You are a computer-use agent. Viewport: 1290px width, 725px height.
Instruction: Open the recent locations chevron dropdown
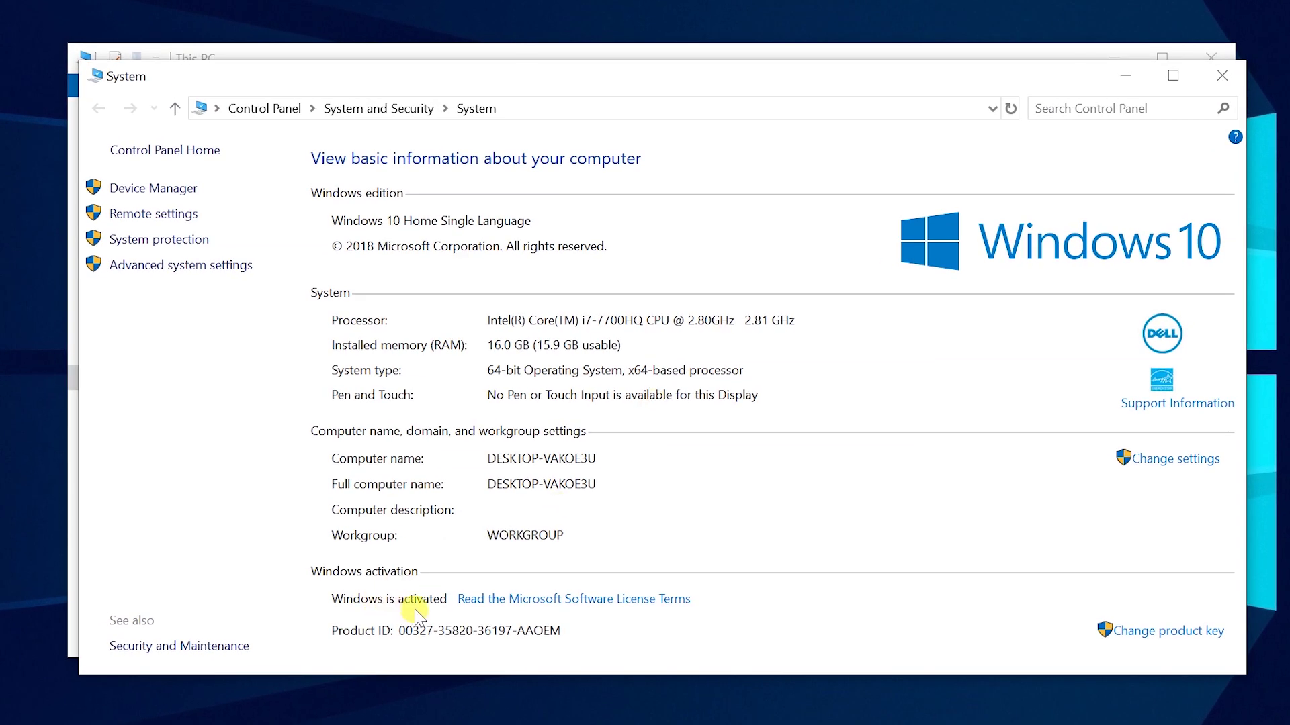(153, 108)
